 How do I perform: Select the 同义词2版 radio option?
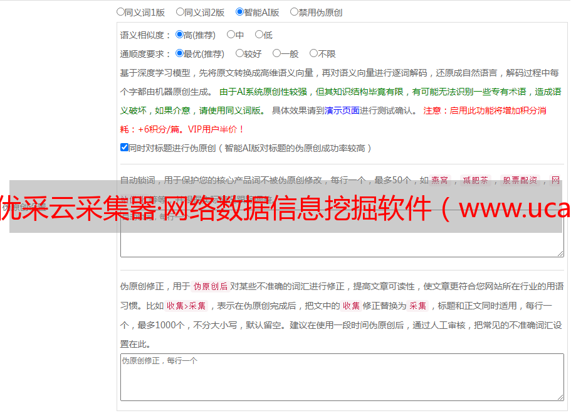point(180,12)
